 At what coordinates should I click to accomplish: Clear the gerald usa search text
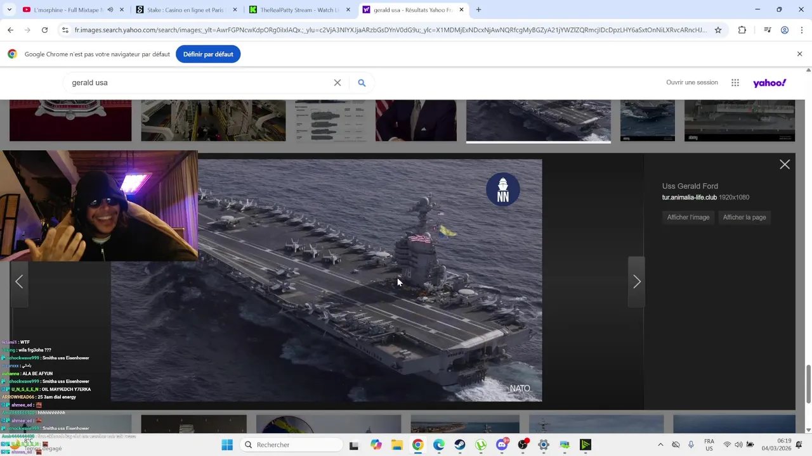pyautogui.click(x=337, y=82)
